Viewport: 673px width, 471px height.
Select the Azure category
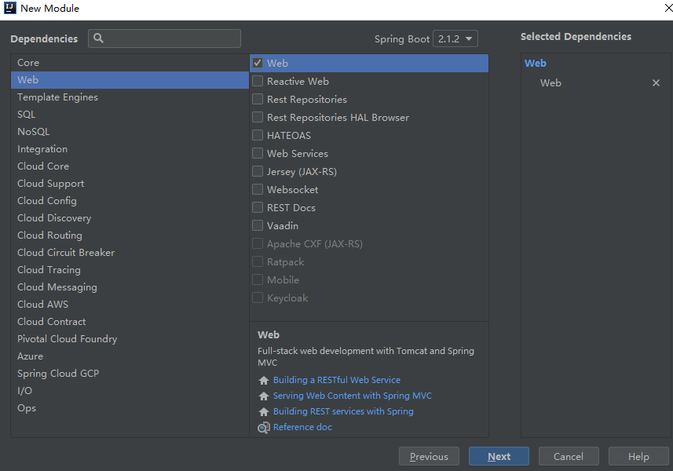(x=130, y=356)
